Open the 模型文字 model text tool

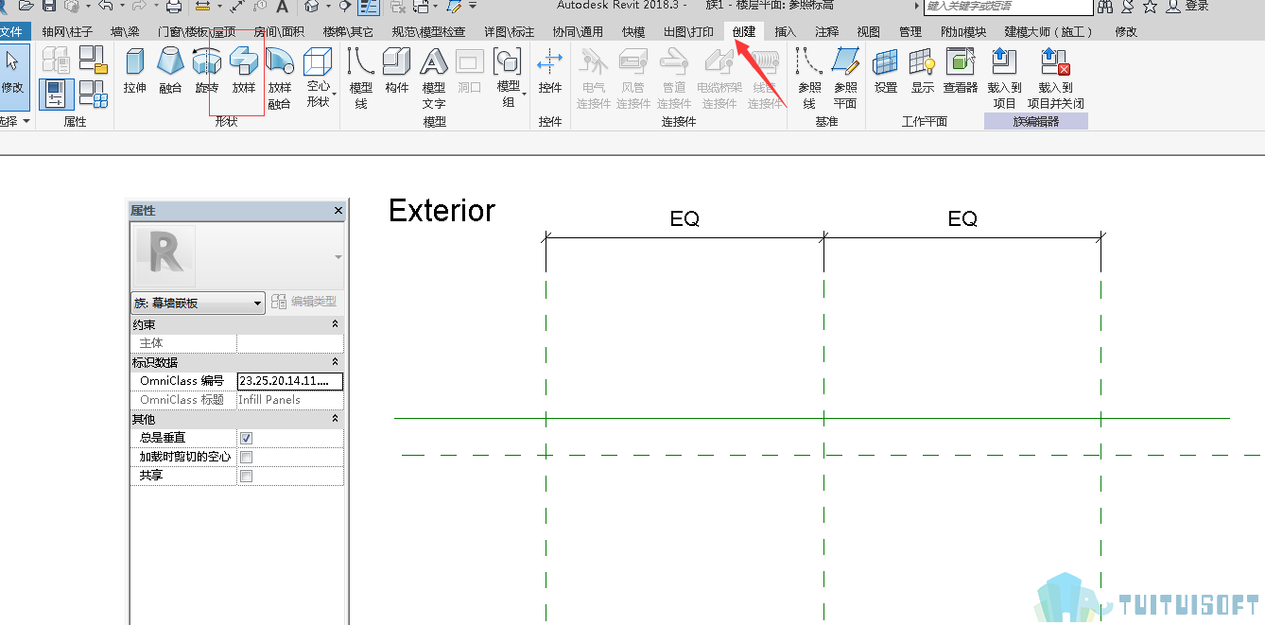click(434, 78)
